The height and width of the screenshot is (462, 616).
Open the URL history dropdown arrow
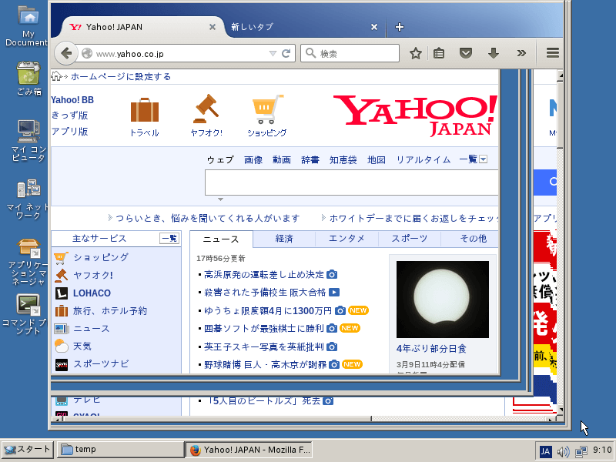pyautogui.click(x=273, y=53)
